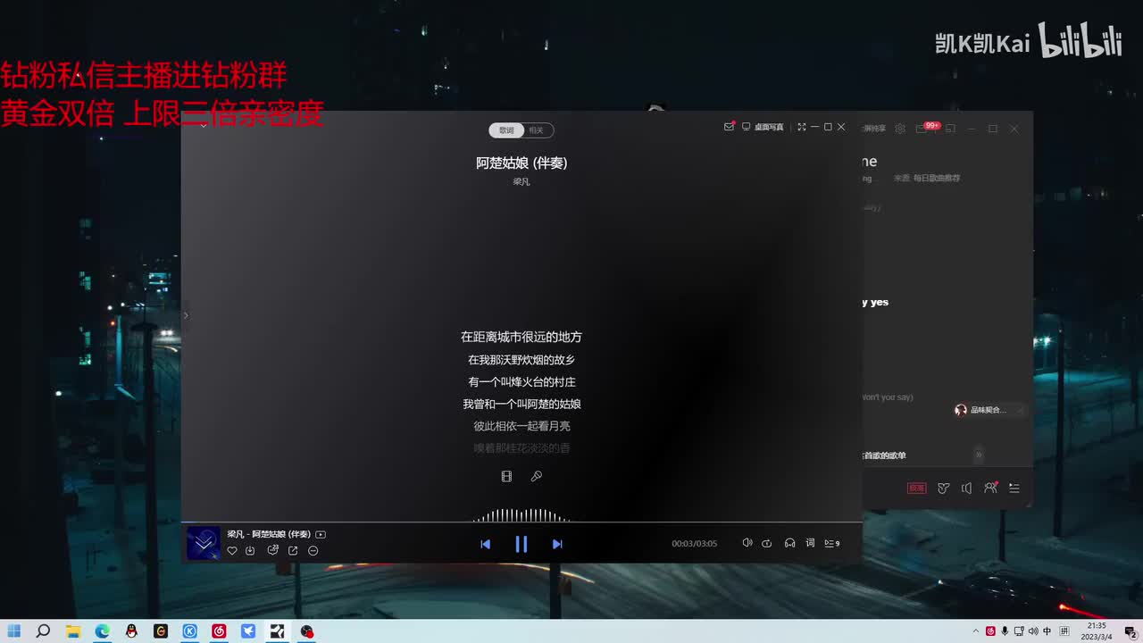This screenshot has height=643, width=1143.
Task: Select lyric line 彼此相依一起看月亮
Action: point(521,426)
